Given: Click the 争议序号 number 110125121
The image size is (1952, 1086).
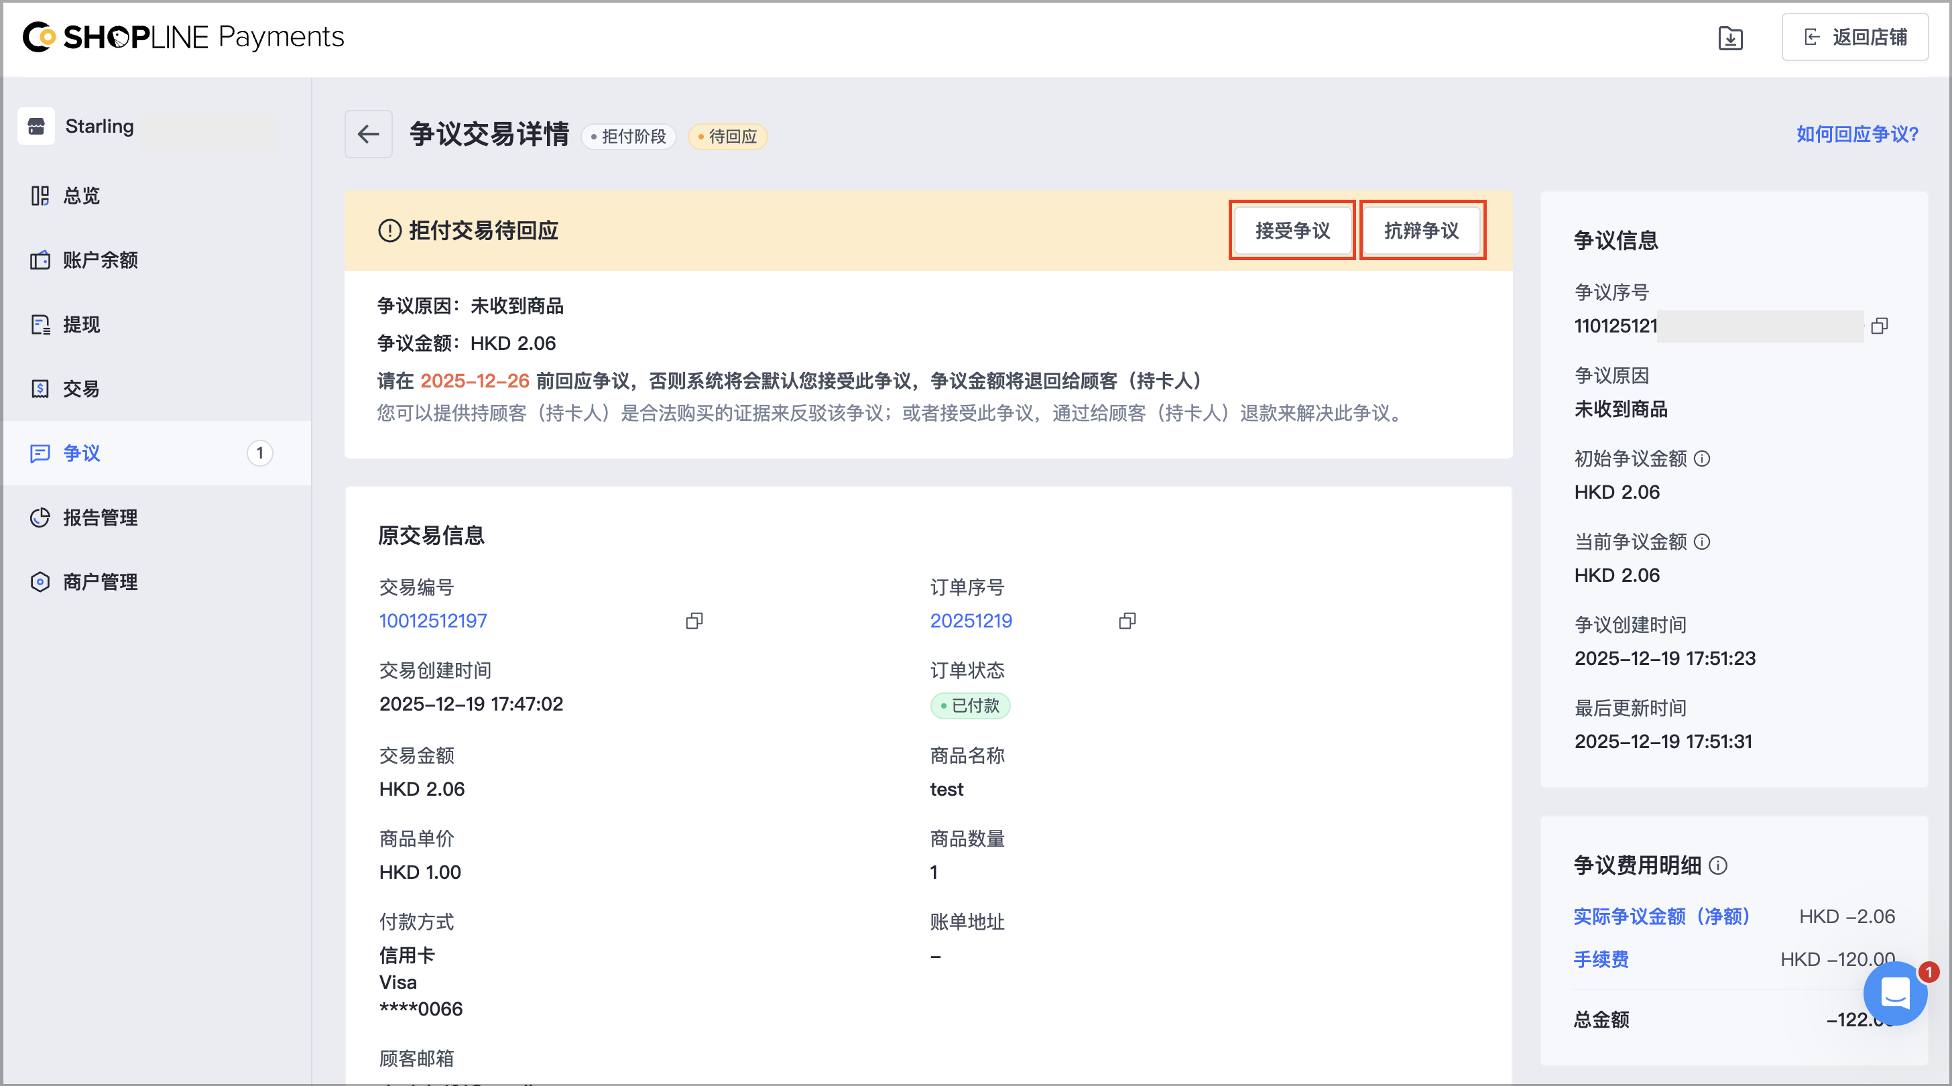Looking at the screenshot, I should 1615,326.
